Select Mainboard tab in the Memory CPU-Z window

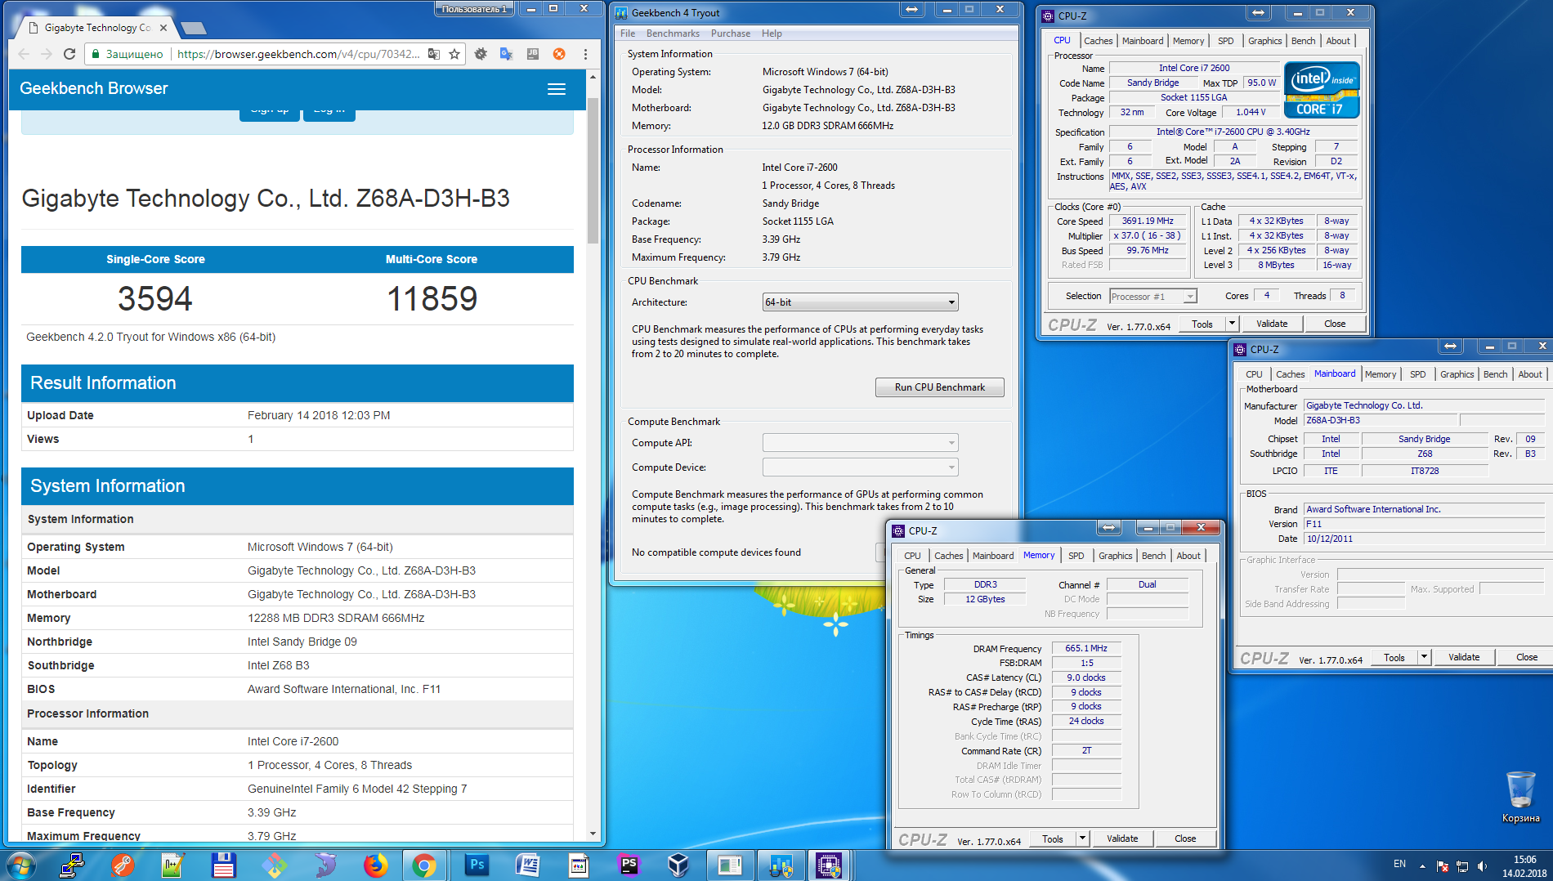[x=992, y=556]
